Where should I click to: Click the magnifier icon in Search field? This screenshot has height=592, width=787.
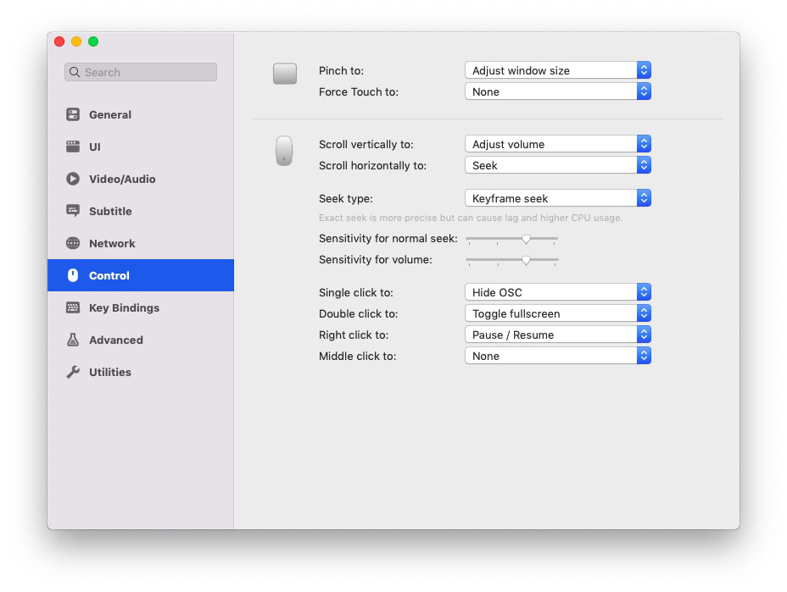tap(75, 72)
